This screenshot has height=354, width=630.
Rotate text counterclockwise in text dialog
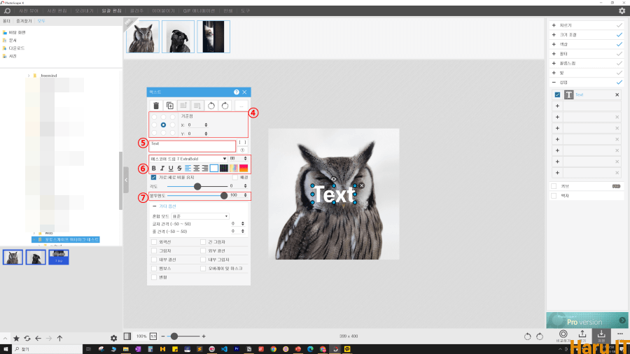pos(211,106)
